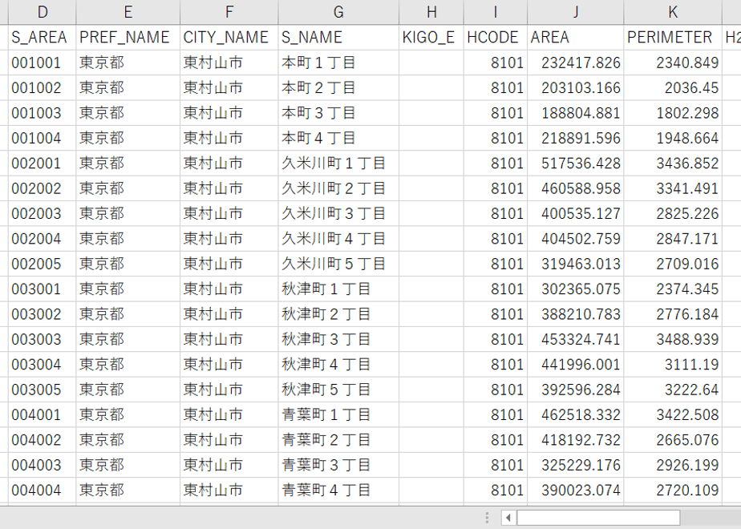Select cell 秋津町４丁目
Screen dimensions: 741x529
click(x=338, y=364)
